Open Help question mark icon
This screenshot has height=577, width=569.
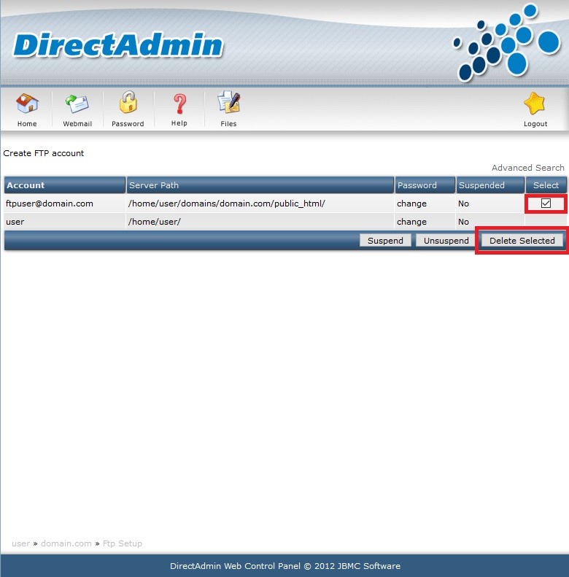click(179, 104)
